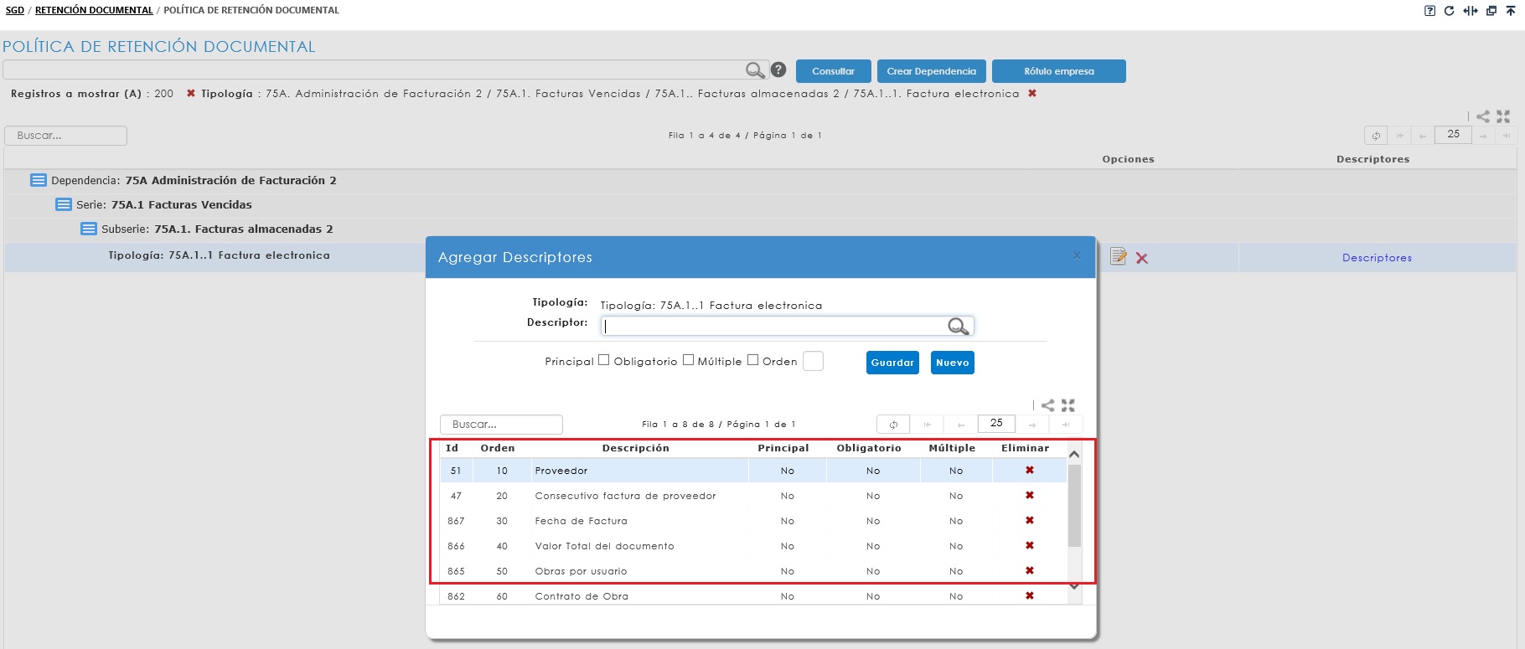Share the descriptors grid in dialog
Viewport: 1525px width, 649px height.
click(x=1048, y=405)
